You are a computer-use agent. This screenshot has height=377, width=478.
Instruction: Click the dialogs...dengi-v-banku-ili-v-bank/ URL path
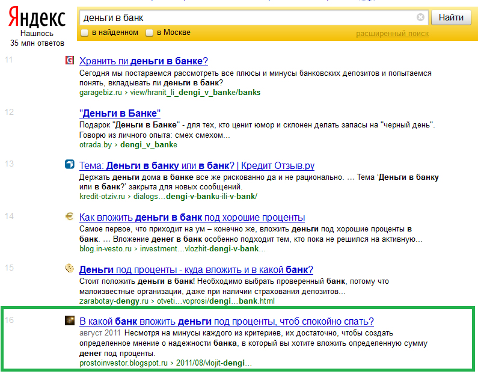tap(195, 196)
